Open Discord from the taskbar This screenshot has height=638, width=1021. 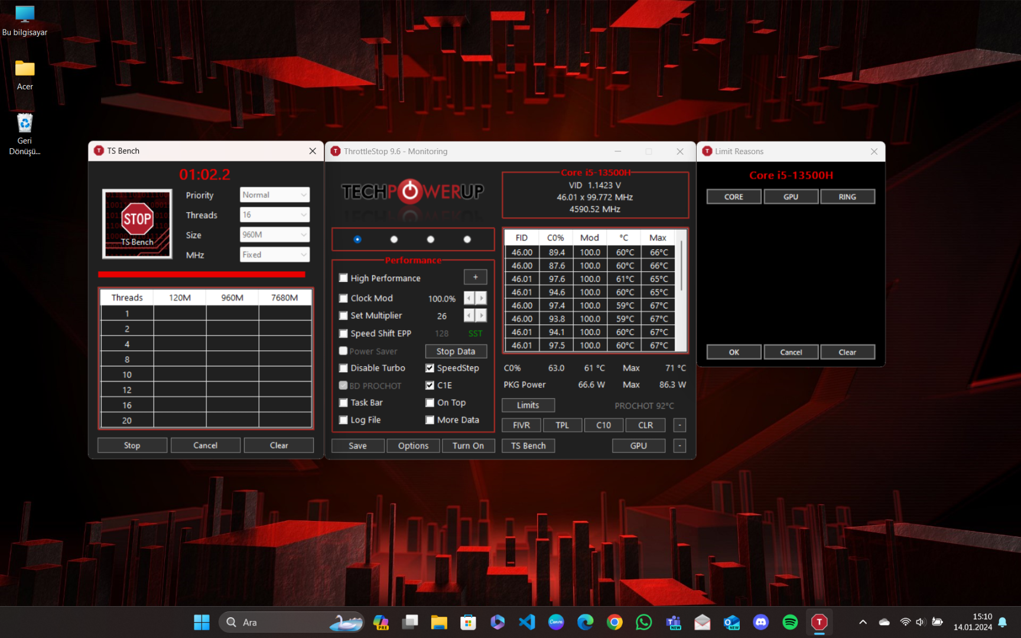click(761, 622)
